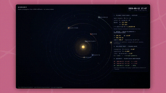The width and height of the screenshot is (166, 93).
Task: Select the Jupiter planet marker
Action: pos(69,28)
